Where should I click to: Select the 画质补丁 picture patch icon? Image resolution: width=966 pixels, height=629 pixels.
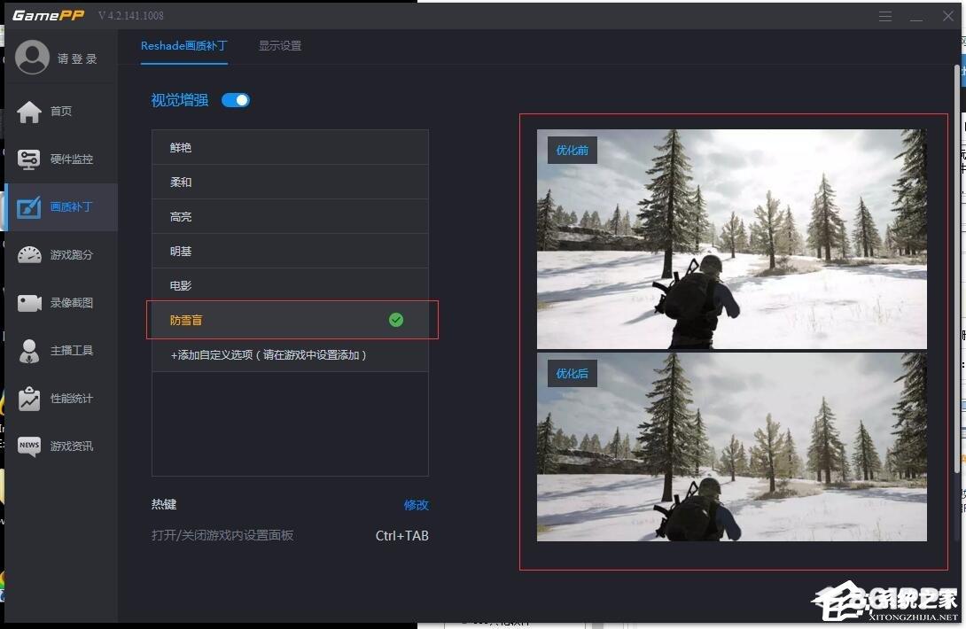(29, 207)
